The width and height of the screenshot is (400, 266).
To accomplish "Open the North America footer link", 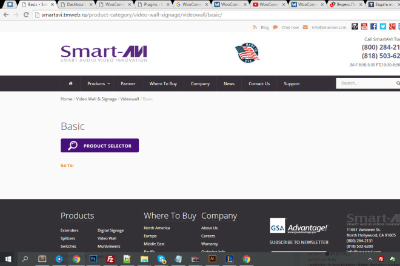I will click(156, 228).
